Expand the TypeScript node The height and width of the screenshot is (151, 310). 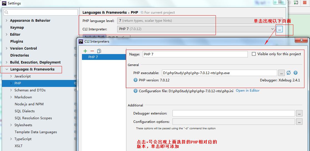tap(11, 139)
